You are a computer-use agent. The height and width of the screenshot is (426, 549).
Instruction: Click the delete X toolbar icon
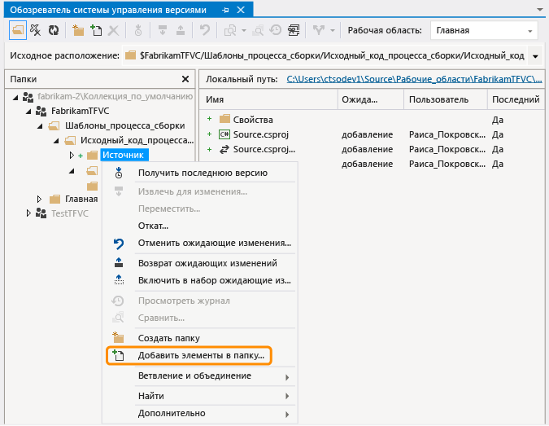(113, 30)
